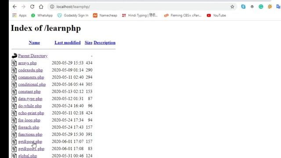Click the file icon beside get&post.php

coord(14,141)
